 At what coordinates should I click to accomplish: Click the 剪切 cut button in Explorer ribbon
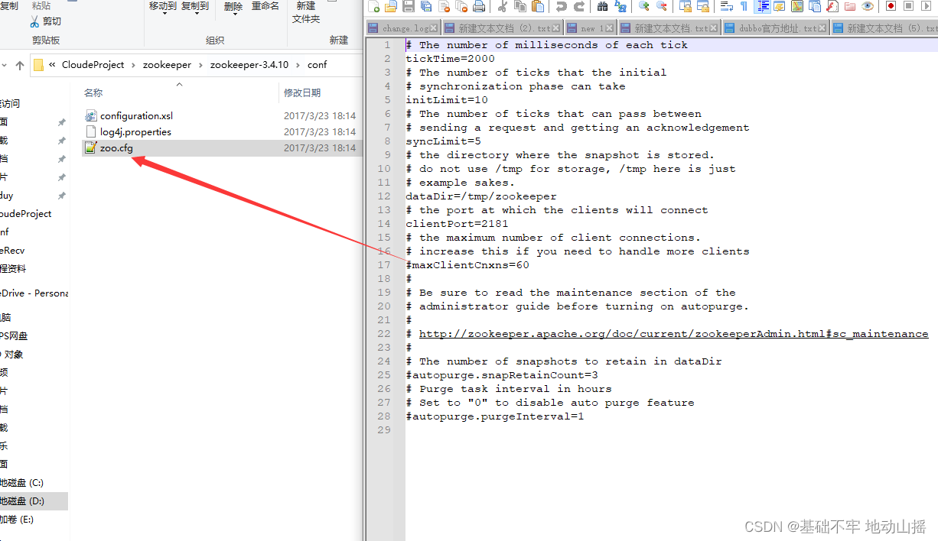click(x=46, y=21)
